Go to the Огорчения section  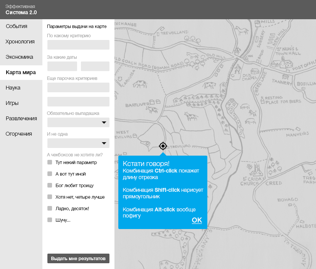(x=19, y=134)
